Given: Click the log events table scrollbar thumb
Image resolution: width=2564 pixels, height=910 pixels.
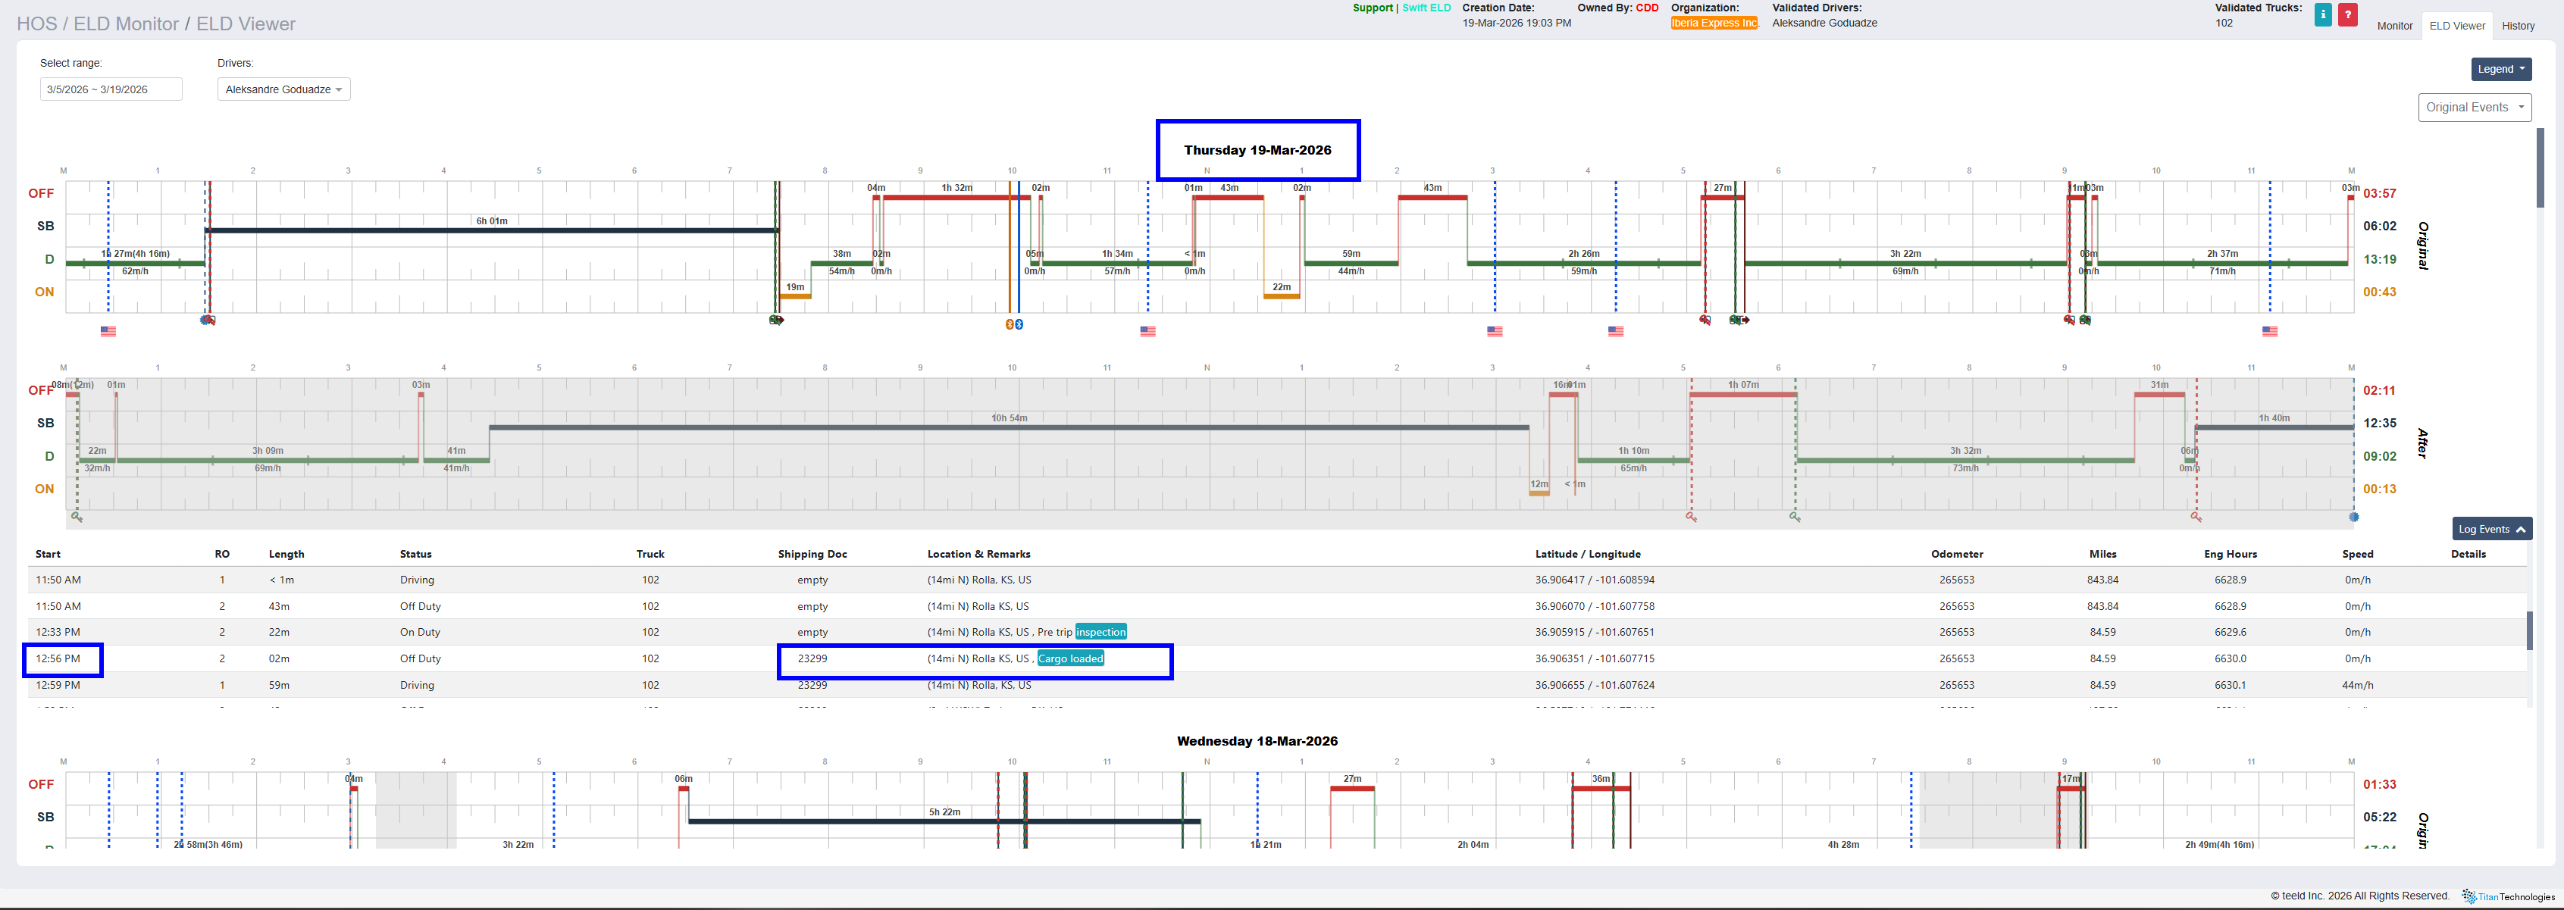Looking at the screenshot, I should point(2529,630).
